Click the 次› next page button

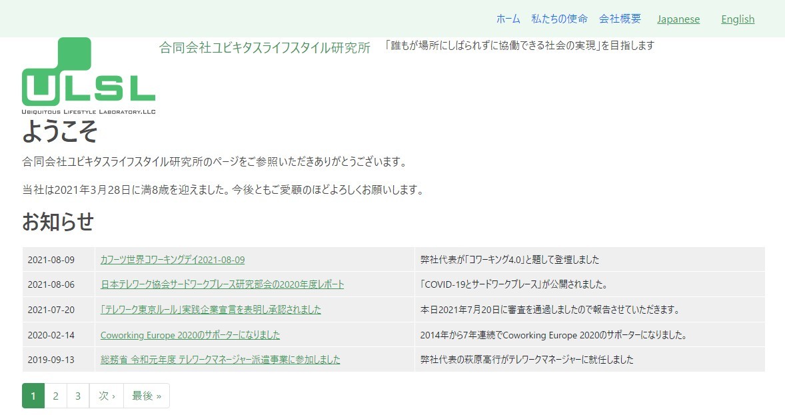106,395
